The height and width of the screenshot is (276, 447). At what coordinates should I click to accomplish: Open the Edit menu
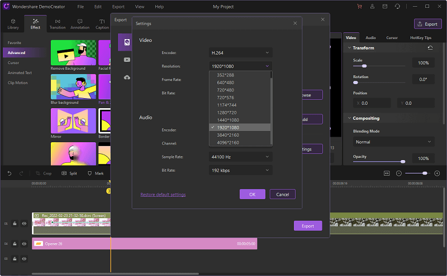[x=98, y=7]
